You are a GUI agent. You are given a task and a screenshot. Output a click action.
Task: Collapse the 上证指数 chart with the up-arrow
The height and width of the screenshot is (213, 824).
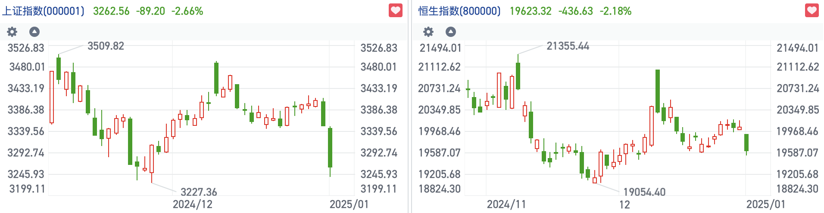coord(34,32)
